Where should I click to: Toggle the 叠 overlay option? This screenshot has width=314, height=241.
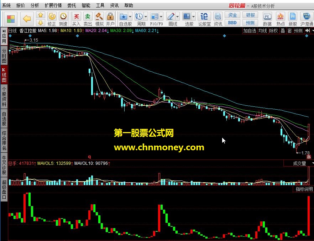283,31
